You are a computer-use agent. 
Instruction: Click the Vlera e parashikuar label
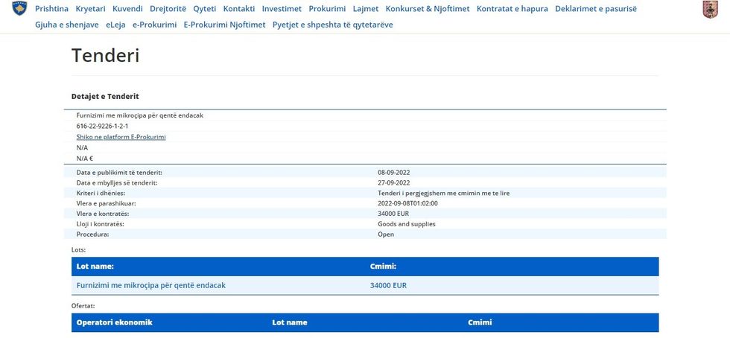point(106,203)
